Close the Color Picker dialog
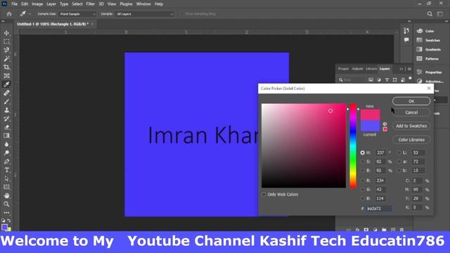The width and height of the screenshot is (450, 253). click(x=429, y=89)
